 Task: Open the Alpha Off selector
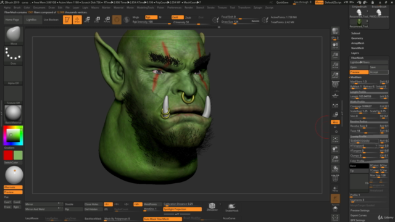(x=14, y=75)
